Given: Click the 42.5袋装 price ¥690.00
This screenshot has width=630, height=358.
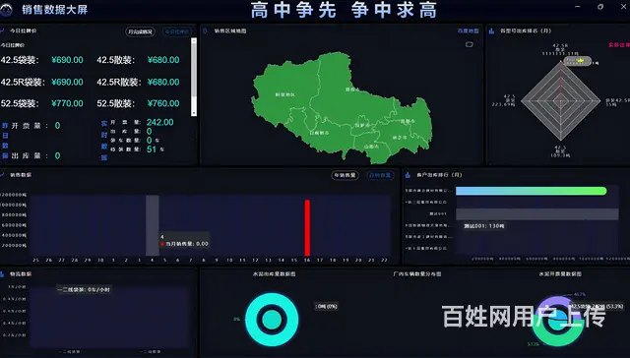Looking at the screenshot, I should pos(67,60).
